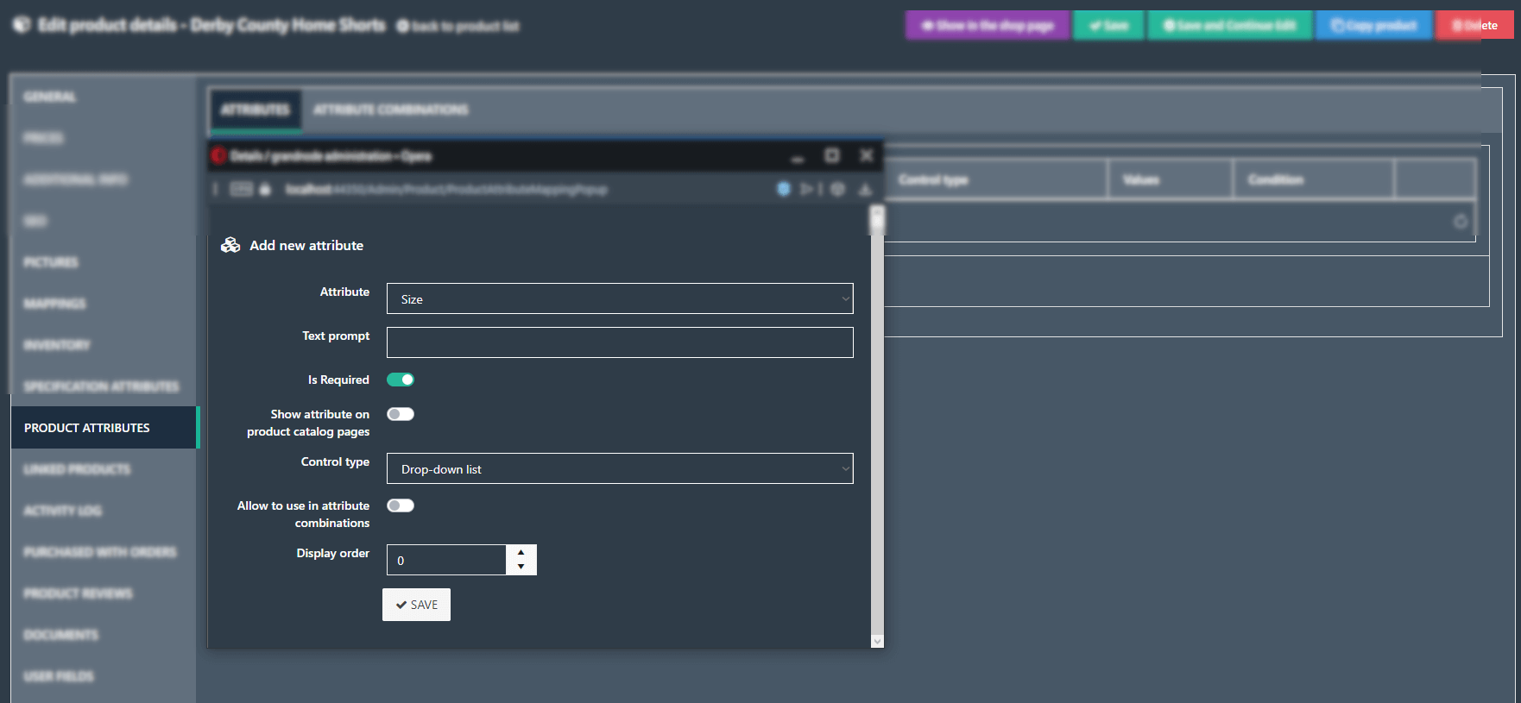The height and width of the screenshot is (703, 1521).
Task: Click the lock icon in popup address bar
Action: (x=265, y=189)
